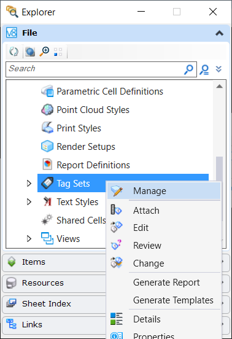Click the advanced search person icon
The width and height of the screenshot is (232, 339).
(x=204, y=69)
